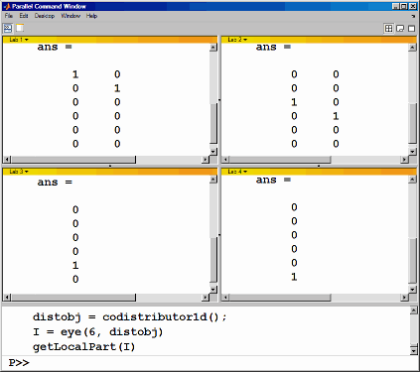
Task: Click command history scrollbar up arrow
Action: coord(413,310)
